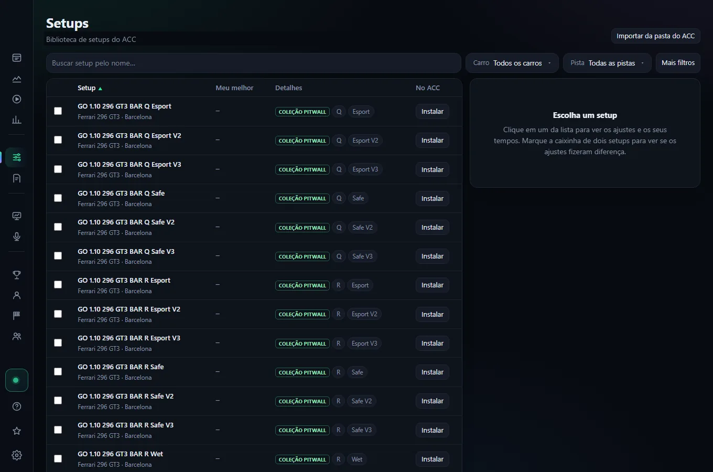
Task: Open the bar chart statistics sidebar icon
Action: pos(17,120)
